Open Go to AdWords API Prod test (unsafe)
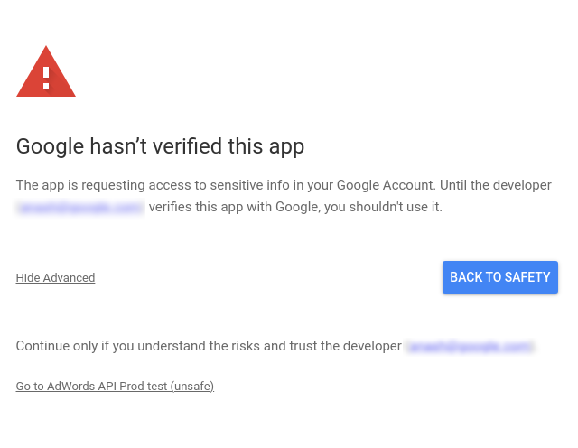 point(115,387)
